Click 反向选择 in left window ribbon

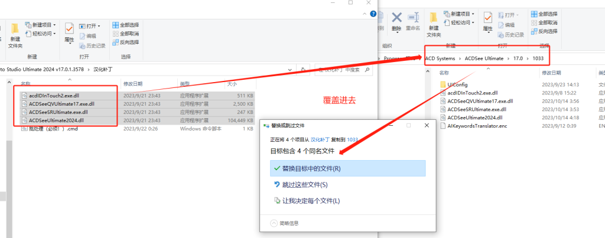pos(125,42)
